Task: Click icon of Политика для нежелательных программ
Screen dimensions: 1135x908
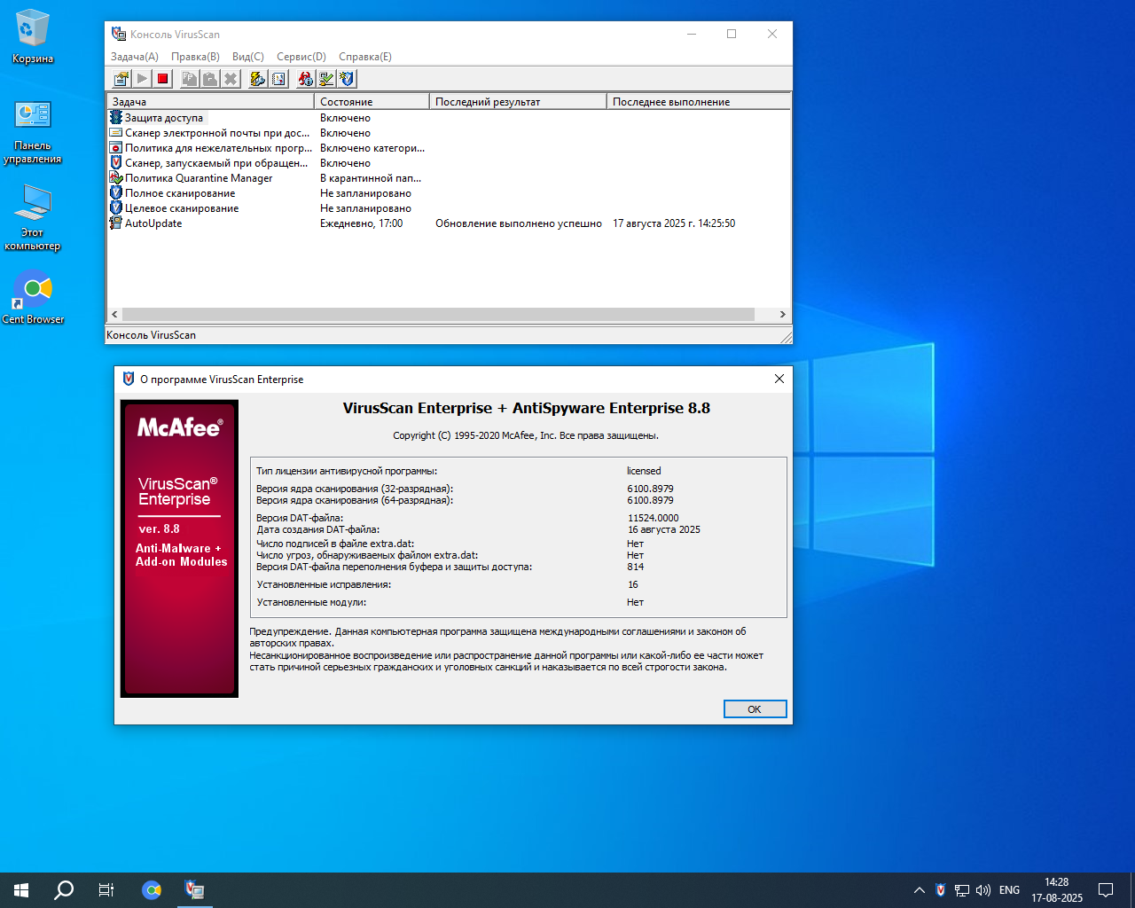Action: coord(116,147)
